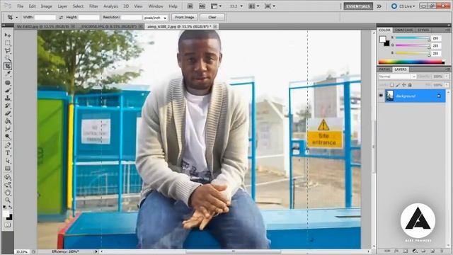Open the Filter menu
The image size is (453, 255).
[x=93, y=6]
